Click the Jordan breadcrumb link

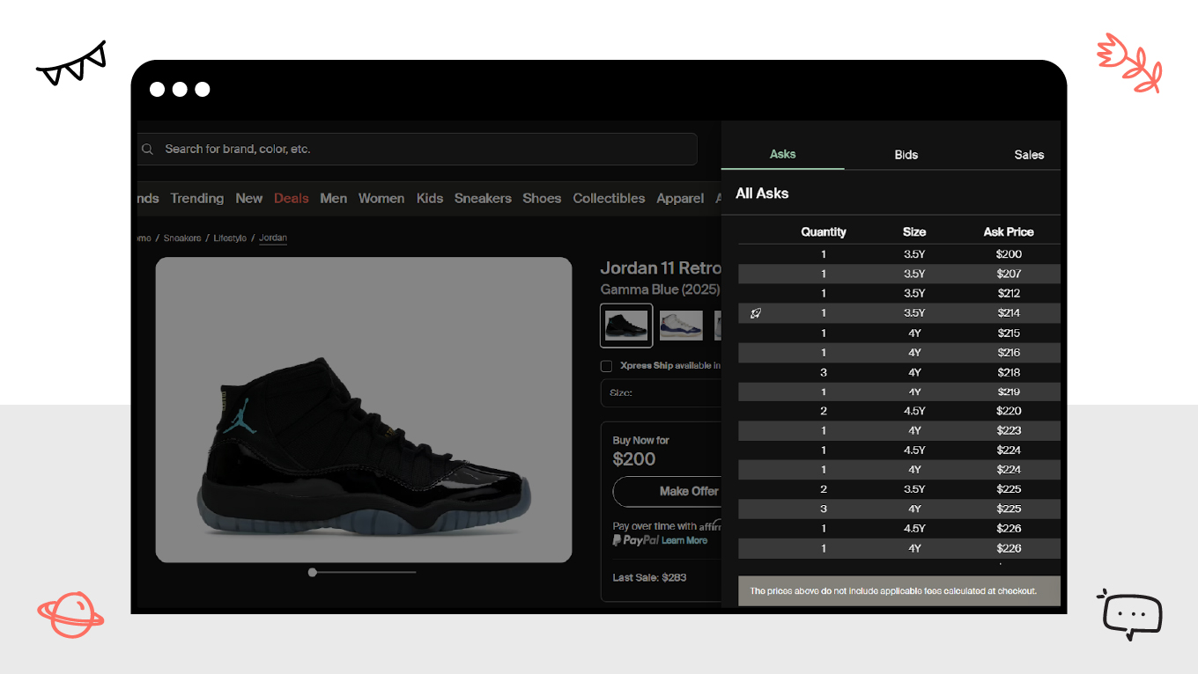[x=272, y=238]
